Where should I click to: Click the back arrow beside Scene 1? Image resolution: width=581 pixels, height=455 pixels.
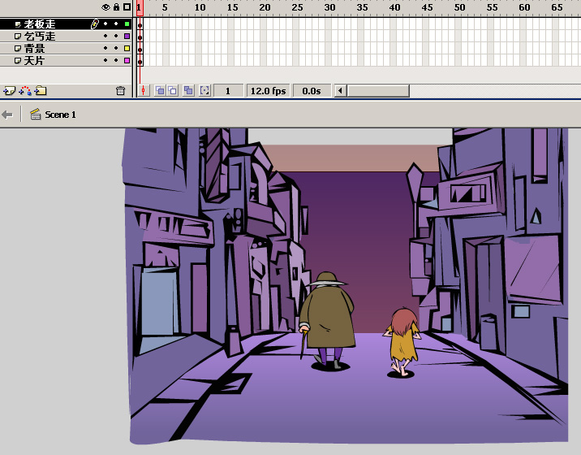pyautogui.click(x=7, y=115)
